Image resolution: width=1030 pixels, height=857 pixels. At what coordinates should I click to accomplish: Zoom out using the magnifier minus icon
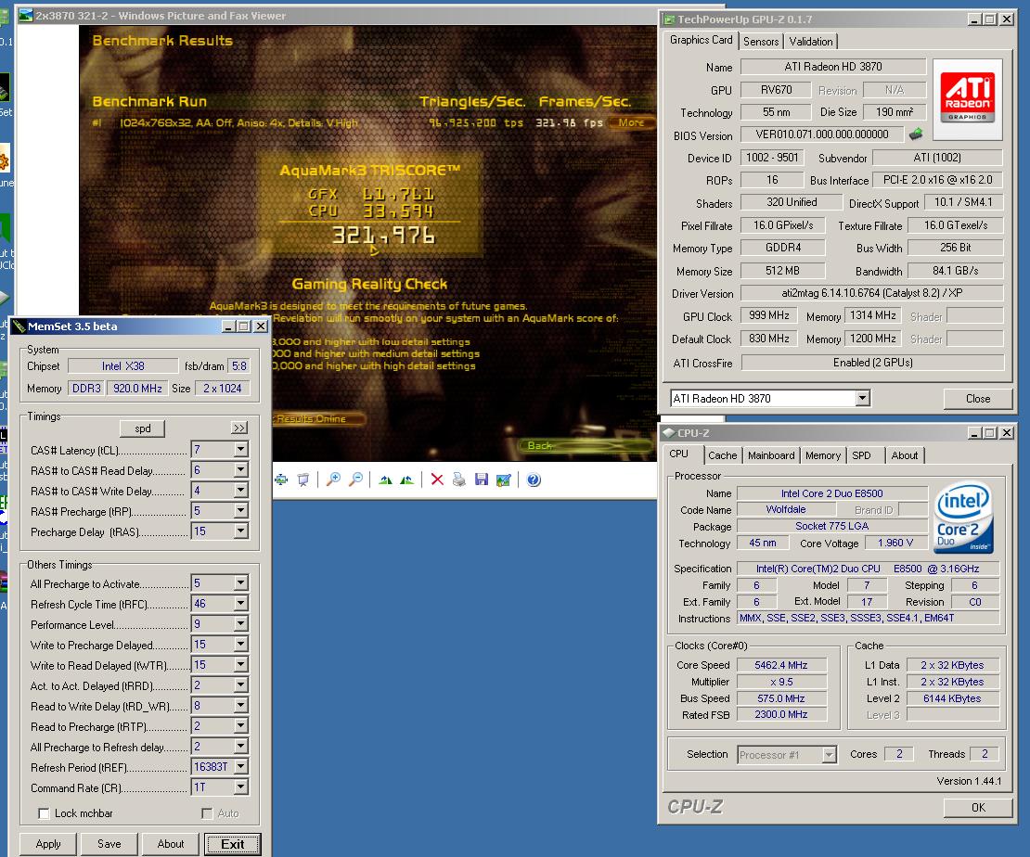pos(355,480)
